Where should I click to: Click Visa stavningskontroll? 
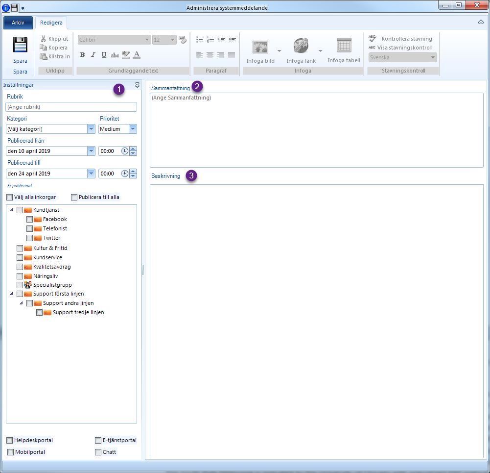coord(400,48)
